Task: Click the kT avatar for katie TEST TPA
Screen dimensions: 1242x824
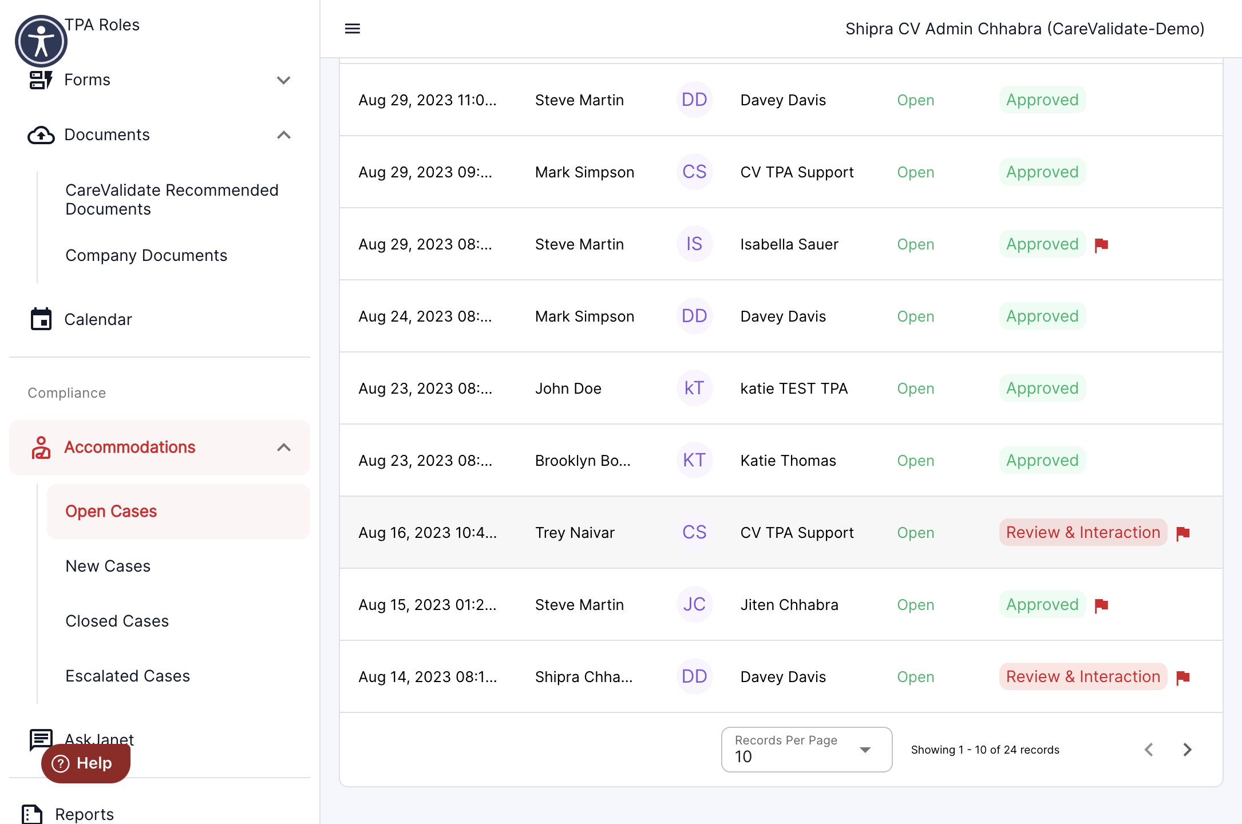Action: 694,389
